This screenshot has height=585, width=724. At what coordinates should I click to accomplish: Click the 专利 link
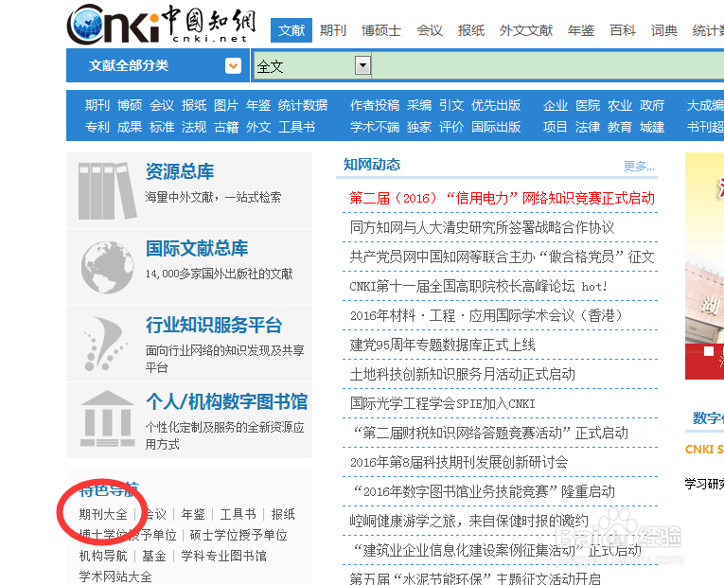tap(97, 127)
